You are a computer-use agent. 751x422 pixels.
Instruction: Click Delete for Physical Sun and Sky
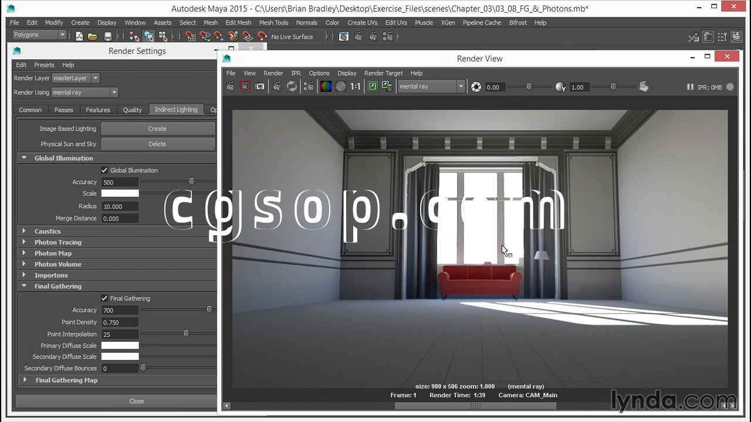click(158, 144)
